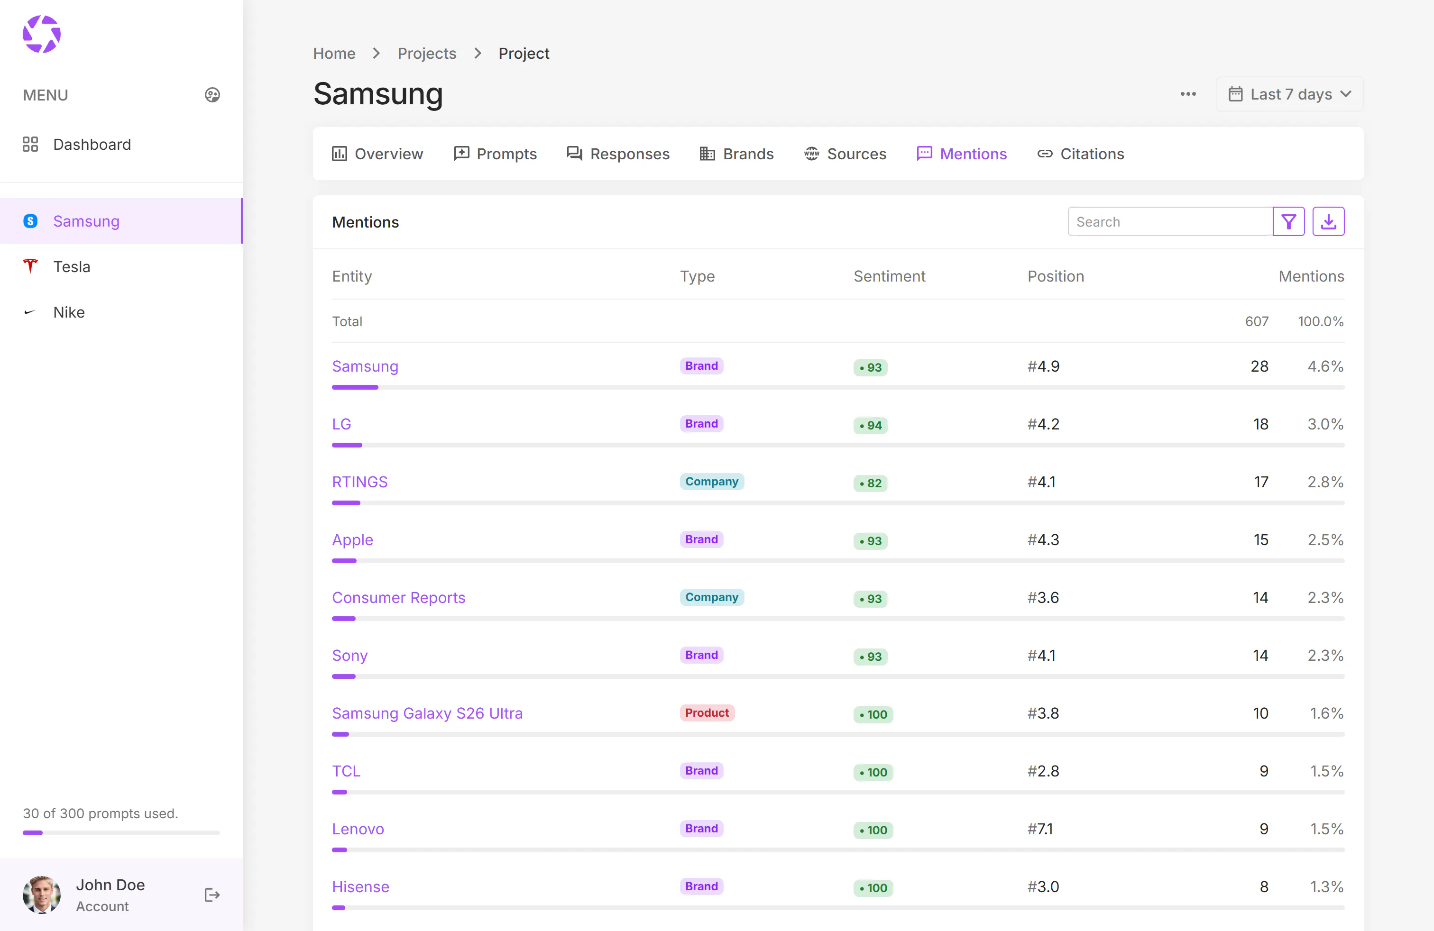Screen dimensions: 1434x931
Task: Click the Product tag on Galaxy S26 Ultra row
Action: [x=707, y=712]
